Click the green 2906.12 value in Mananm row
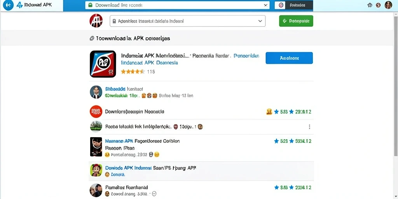 click(x=303, y=141)
